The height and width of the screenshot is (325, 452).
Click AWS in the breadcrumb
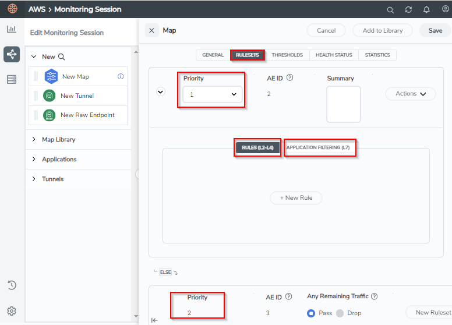point(37,9)
